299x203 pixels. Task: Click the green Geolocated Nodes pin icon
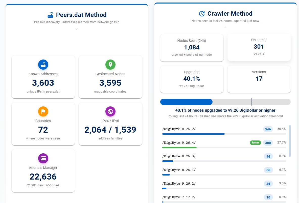110,65
